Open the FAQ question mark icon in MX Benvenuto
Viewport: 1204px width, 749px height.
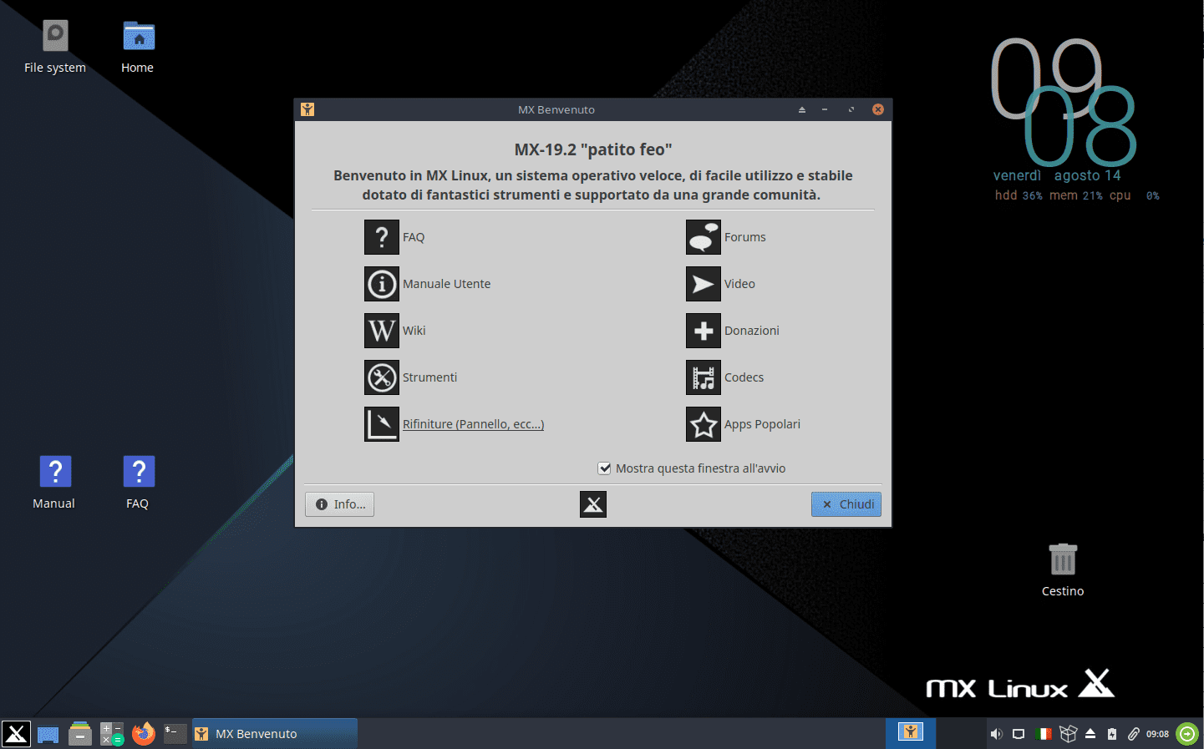(x=382, y=237)
